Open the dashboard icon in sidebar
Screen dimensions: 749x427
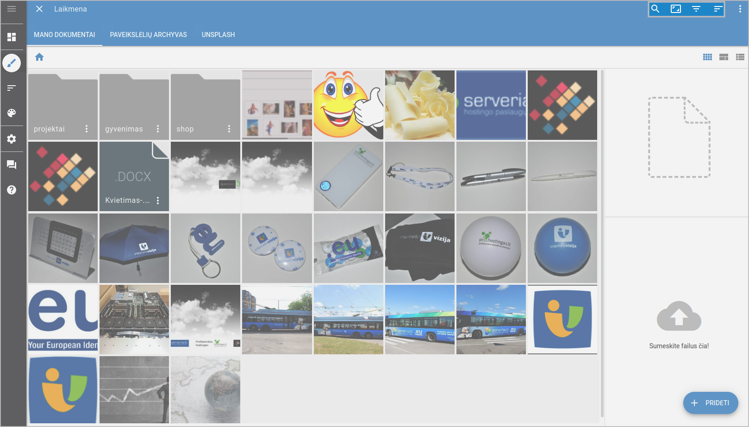12,37
